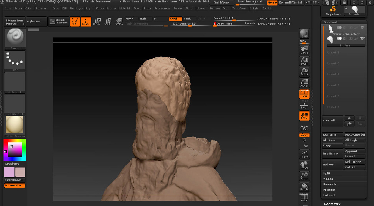Toggle the L.Sym local symmetry icon
Image resolution: width=374 pixels, height=206 pixels.
pyautogui.click(x=304, y=128)
